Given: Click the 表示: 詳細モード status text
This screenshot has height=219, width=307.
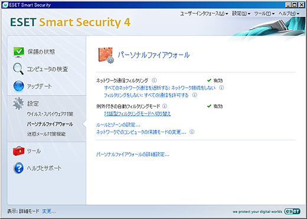Looking at the screenshot, I should [23, 211].
